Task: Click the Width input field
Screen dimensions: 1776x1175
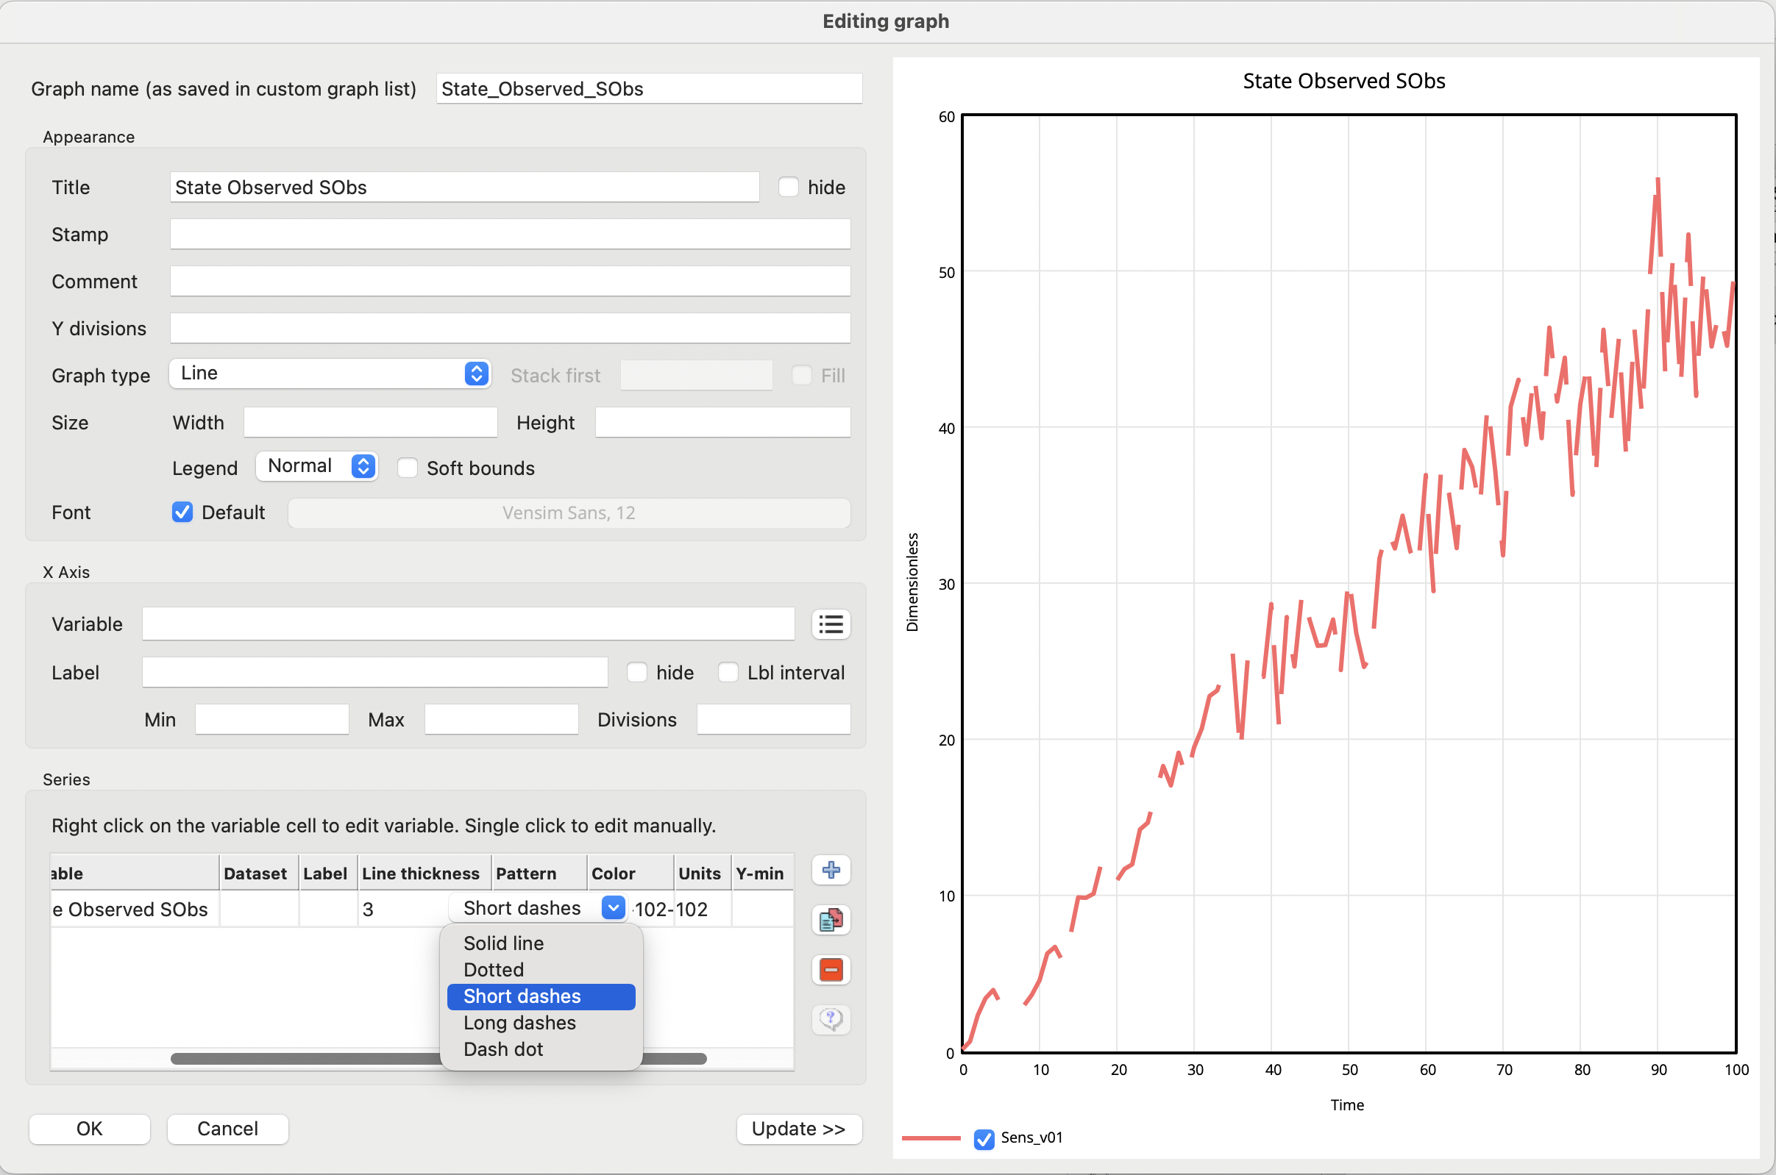Action: point(370,422)
